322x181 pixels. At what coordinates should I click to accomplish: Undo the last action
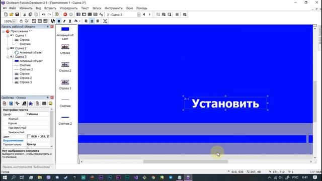(44, 15)
